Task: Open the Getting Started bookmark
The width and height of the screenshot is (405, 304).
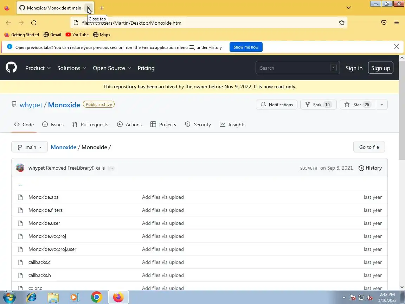Action: [22, 34]
